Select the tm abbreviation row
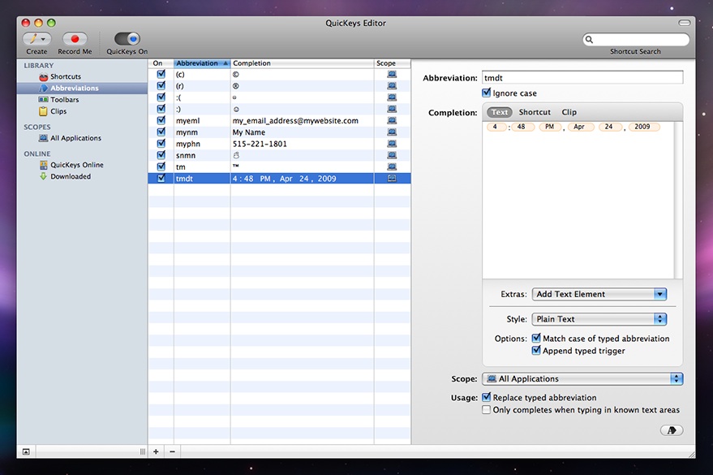This screenshot has height=475, width=713. click(x=279, y=167)
